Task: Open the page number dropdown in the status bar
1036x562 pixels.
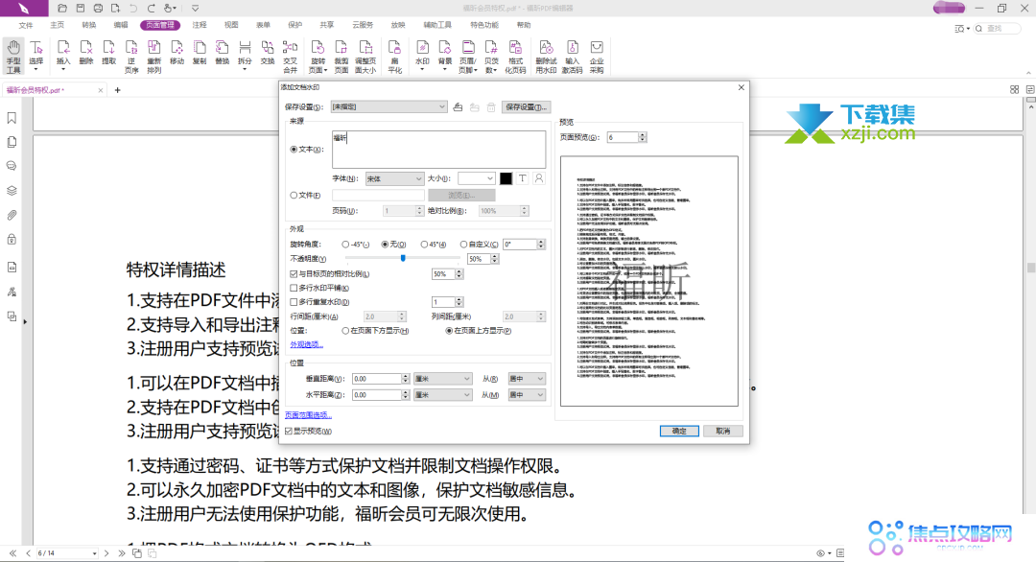Action: pyautogui.click(x=94, y=553)
